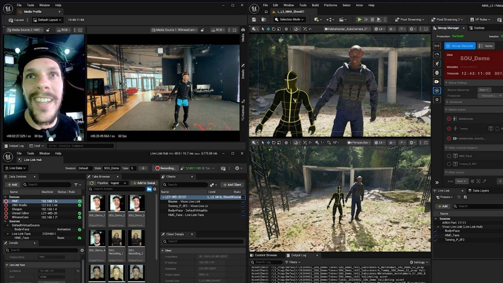Switch to the Data Layers tab
This screenshot has width=503, height=283.
tap(478, 191)
